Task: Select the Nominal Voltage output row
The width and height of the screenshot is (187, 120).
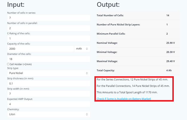Action: click(137, 43)
